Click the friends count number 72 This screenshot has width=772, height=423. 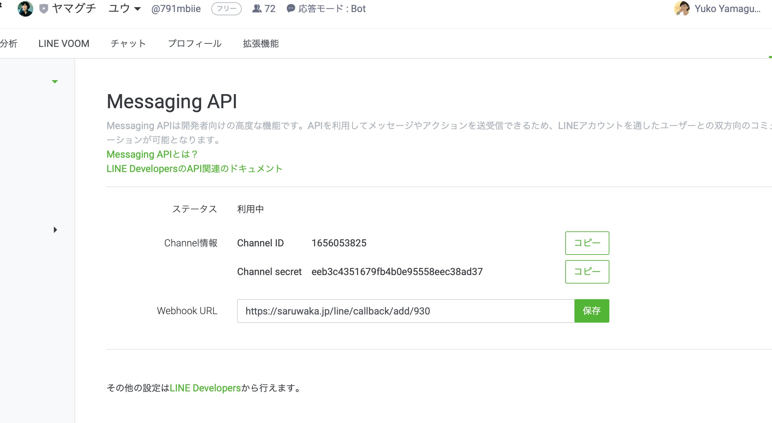point(270,9)
